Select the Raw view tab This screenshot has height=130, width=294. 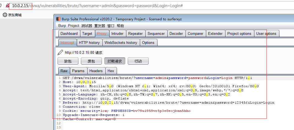click(x=64, y=71)
